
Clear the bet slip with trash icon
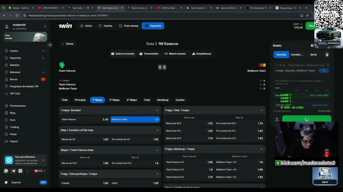(327, 55)
